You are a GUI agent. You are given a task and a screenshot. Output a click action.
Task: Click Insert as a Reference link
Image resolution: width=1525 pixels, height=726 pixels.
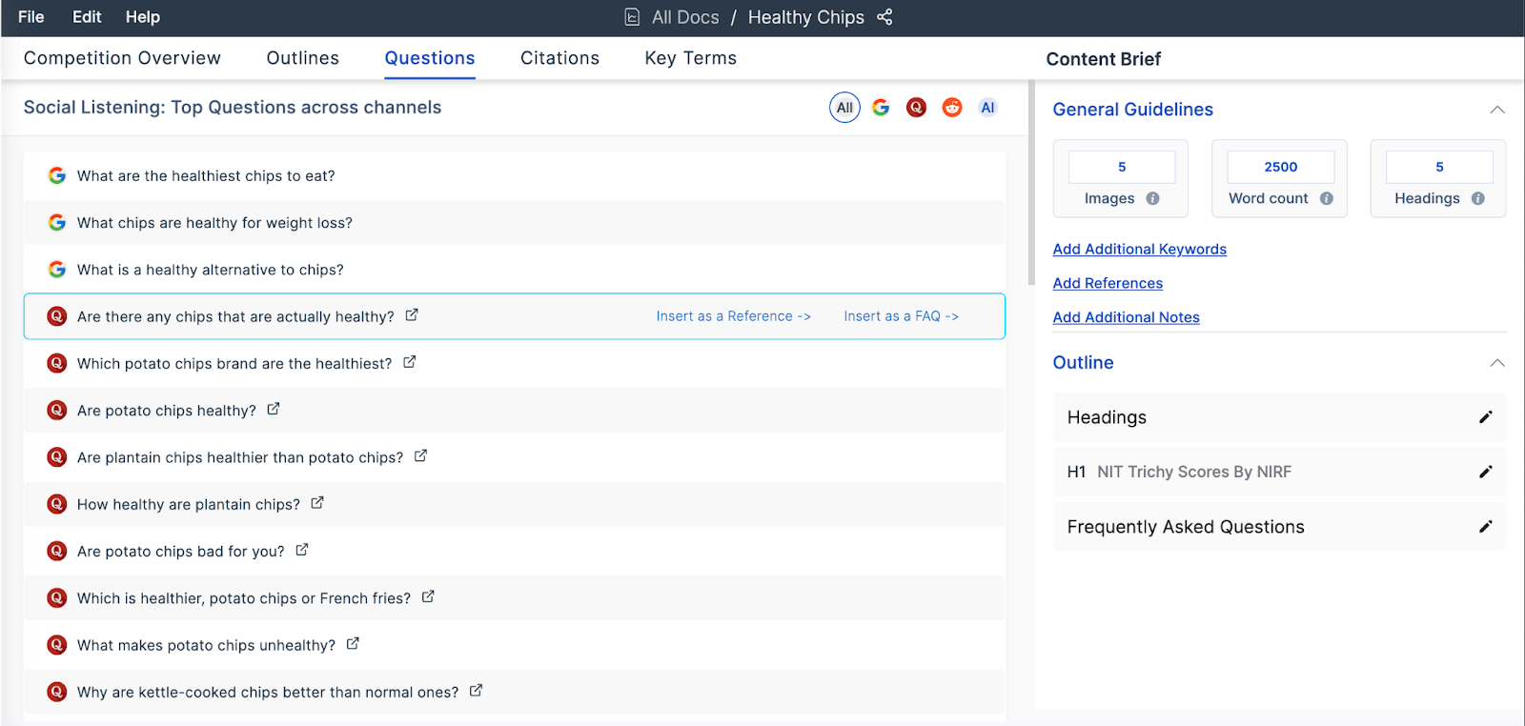tap(733, 316)
